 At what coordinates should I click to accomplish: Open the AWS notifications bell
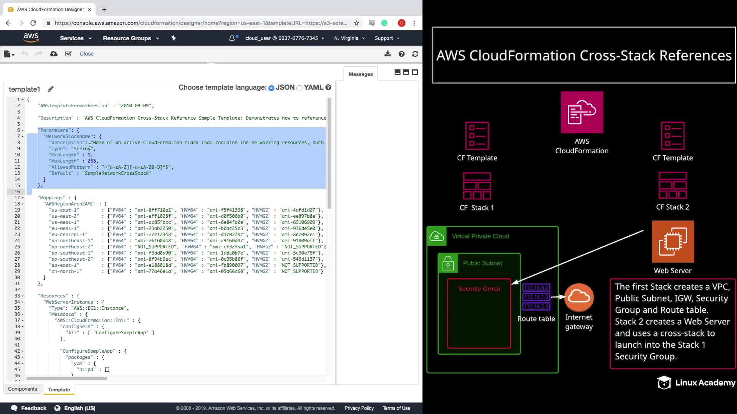point(232,38)
